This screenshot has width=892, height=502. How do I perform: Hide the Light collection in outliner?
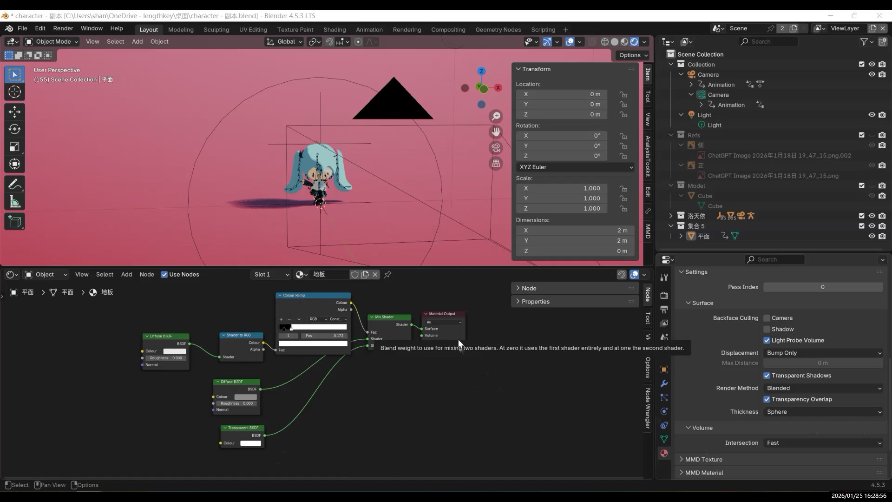click(x=872, y=115)
